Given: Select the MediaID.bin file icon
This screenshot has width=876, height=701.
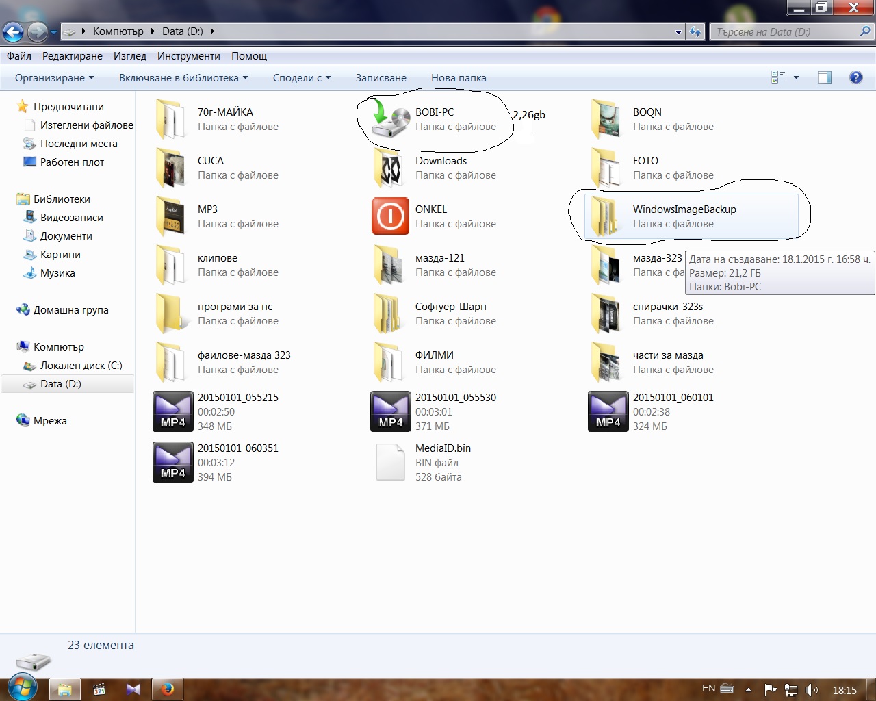Looking at the screenshot, I should click(390, 462).
